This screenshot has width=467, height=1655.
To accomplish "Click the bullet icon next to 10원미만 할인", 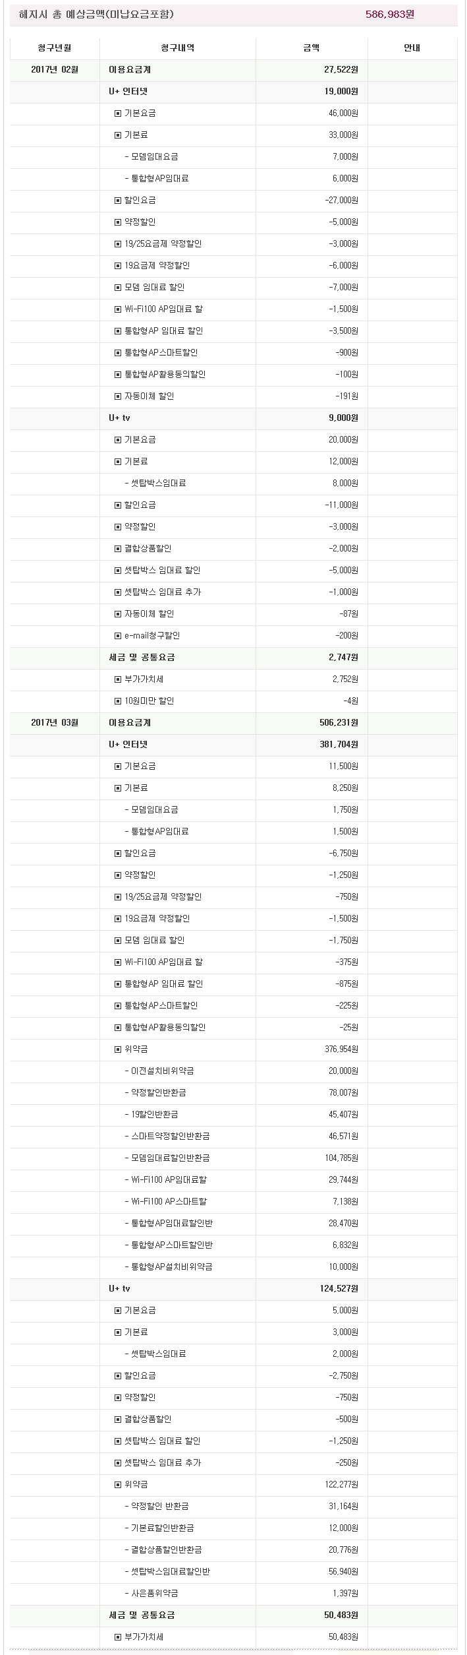I will click(x=118, y=701).
